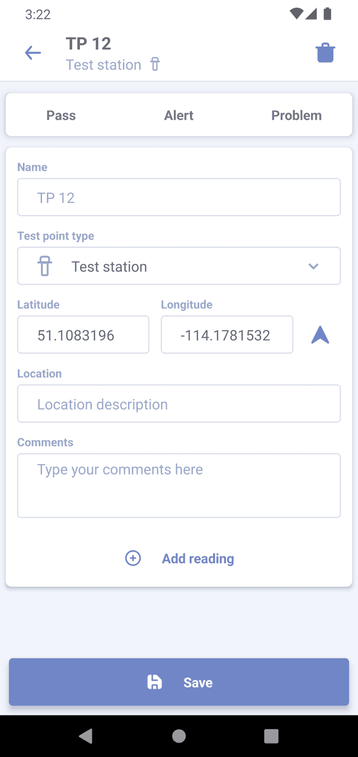Screen dimensions: 358x757
Task: Delete test point with trash icon
Action: (325, 53)
